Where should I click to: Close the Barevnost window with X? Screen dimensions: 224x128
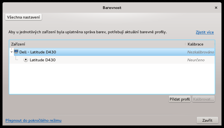click(x=216, y=8)
